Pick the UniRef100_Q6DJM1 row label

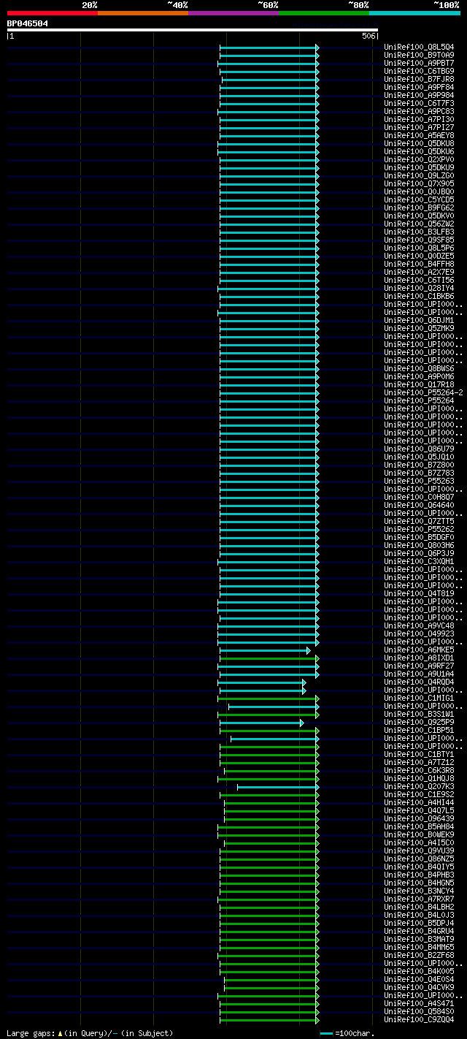click(x=419, y=320)
